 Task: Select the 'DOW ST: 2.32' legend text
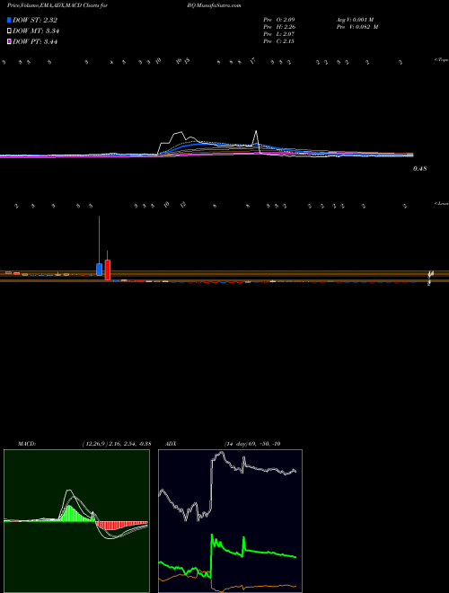pos(35,20)
